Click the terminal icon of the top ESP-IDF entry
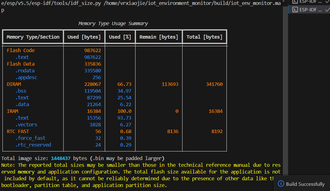This screenshot has width=330, height=191. (x=294, y=2)
